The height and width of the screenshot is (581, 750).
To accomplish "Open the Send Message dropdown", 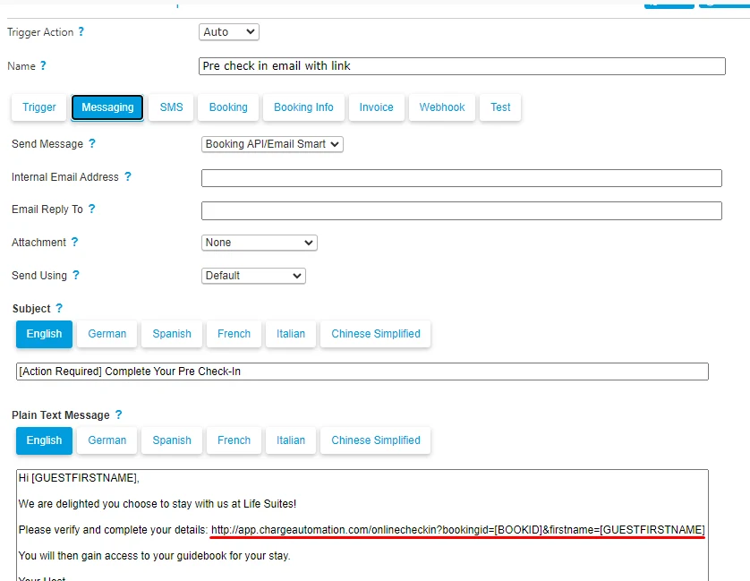I will [272, 144].
